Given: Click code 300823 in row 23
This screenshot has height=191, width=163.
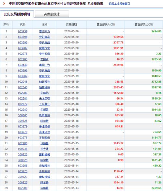Looking at the screenshot, I should point(22,154).
